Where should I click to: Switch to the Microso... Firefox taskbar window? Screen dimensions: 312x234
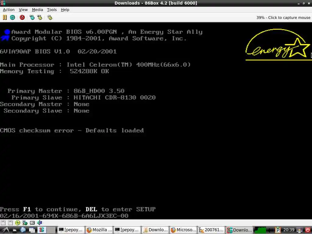click(183, 230)
